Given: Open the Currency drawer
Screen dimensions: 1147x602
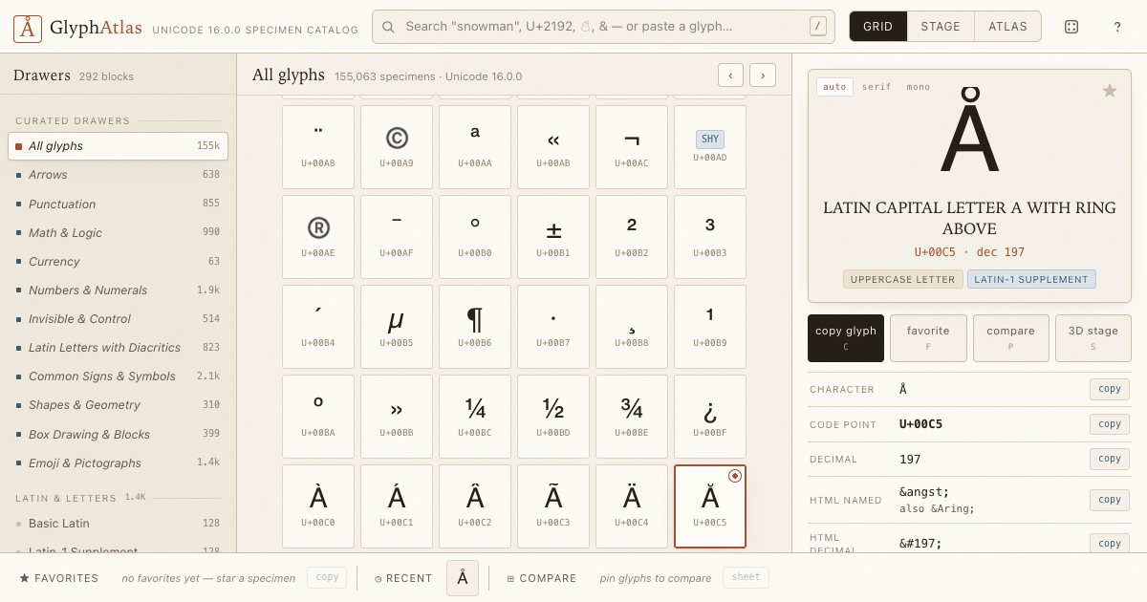Looking at the screenshot, I should [x=119, y=261].
